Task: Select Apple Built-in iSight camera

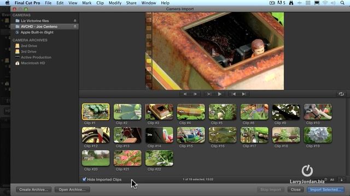Action: click(37, 32)
